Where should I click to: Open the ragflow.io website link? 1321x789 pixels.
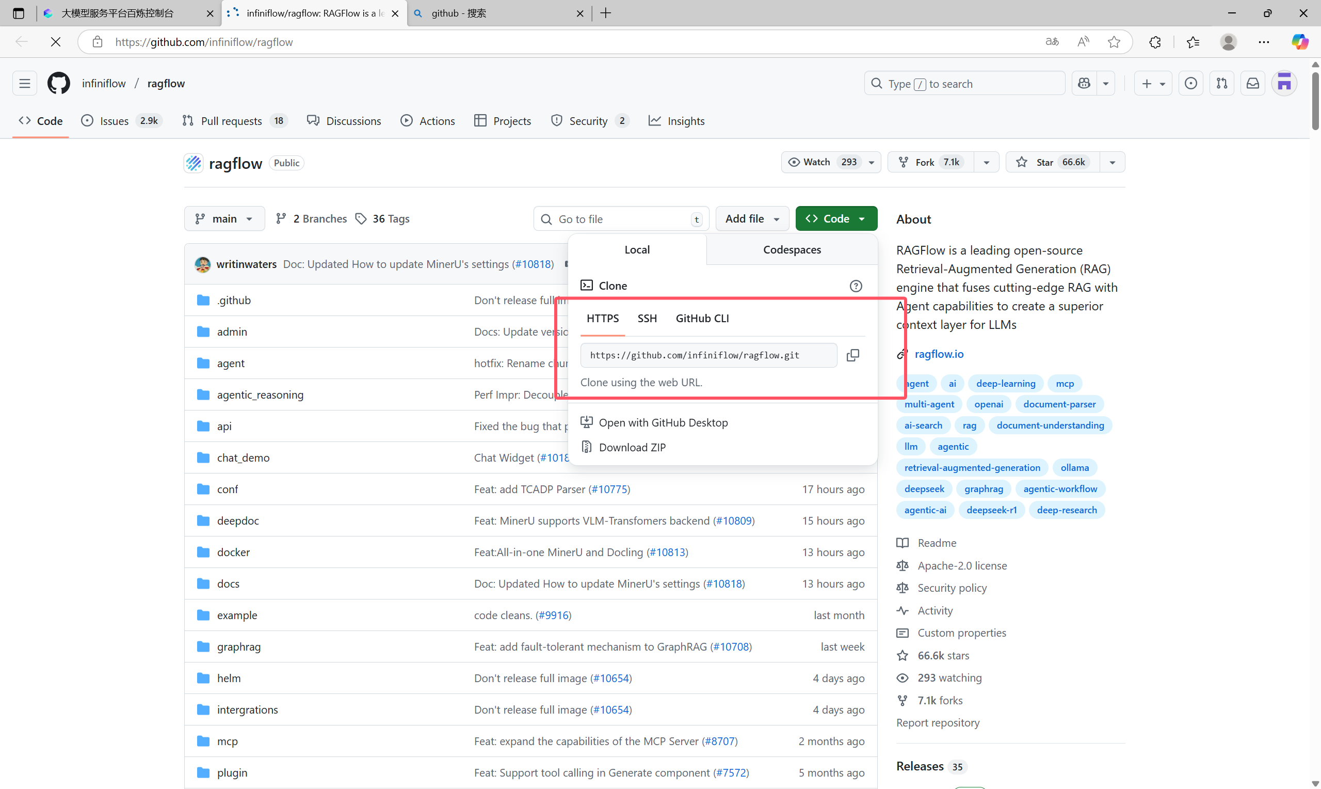(x=939, y=354)
